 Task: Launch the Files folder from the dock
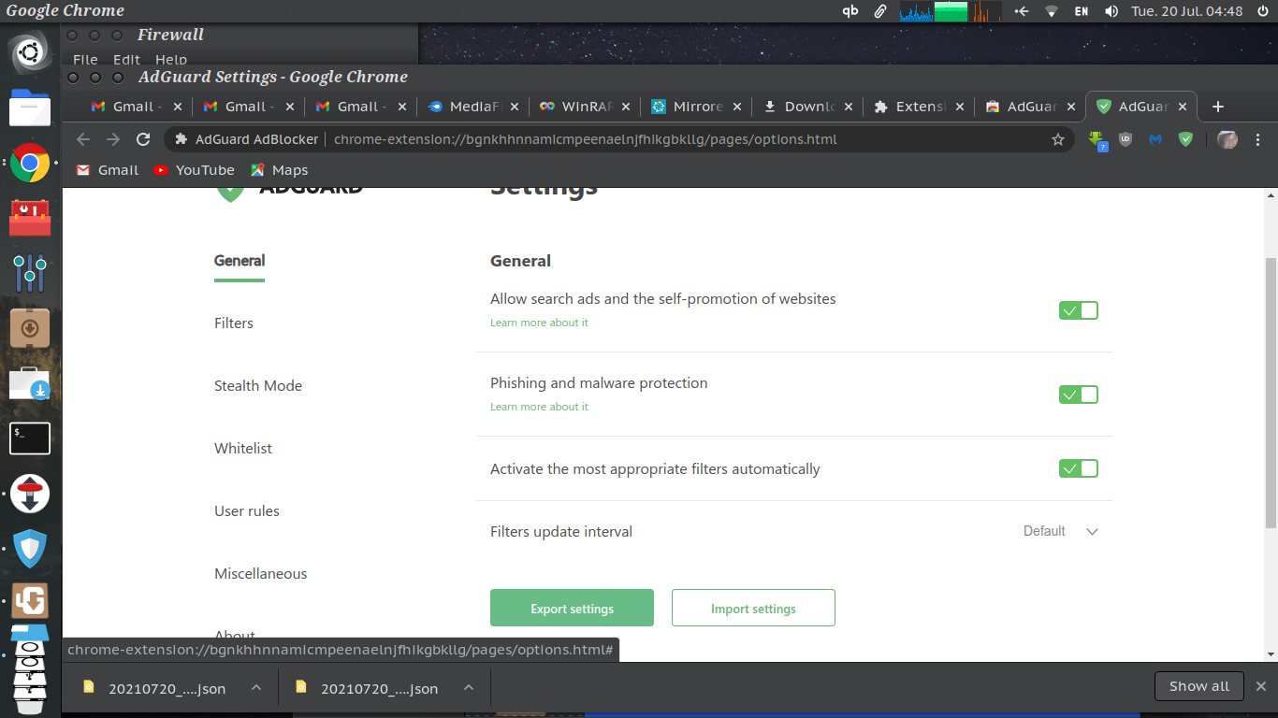(30, 108)
